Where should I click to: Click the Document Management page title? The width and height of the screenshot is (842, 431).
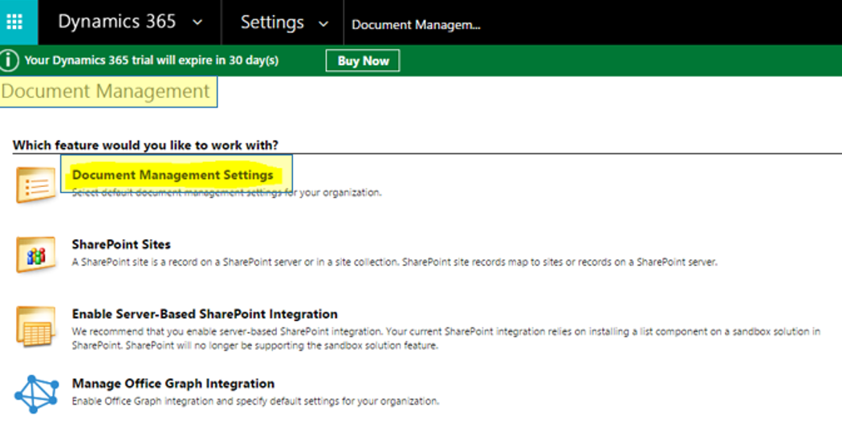105,91
